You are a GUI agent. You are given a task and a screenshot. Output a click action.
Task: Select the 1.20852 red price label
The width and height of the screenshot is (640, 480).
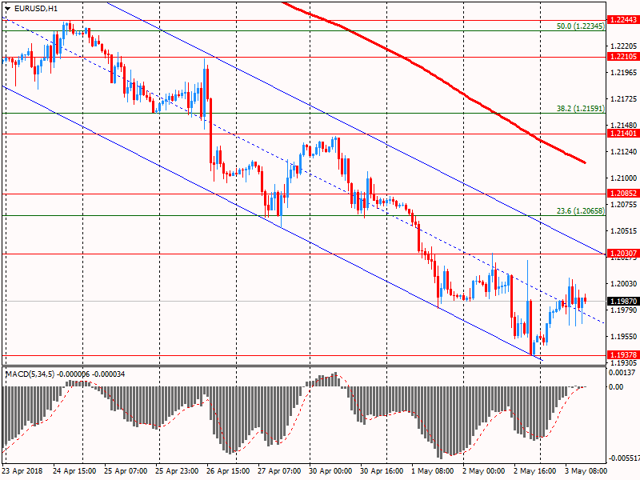coord(623,194)
